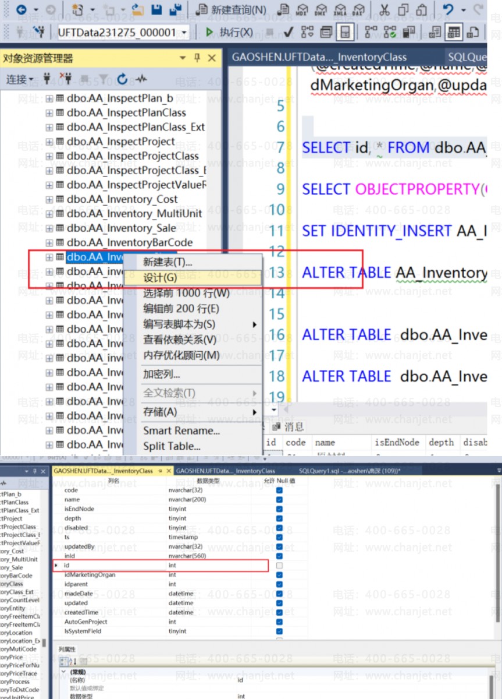The width and height of the screenshot is (502, 699).
Task: Expand the dbo.AA_Inventory_Cost table node
Action: [x=49, y=199]
